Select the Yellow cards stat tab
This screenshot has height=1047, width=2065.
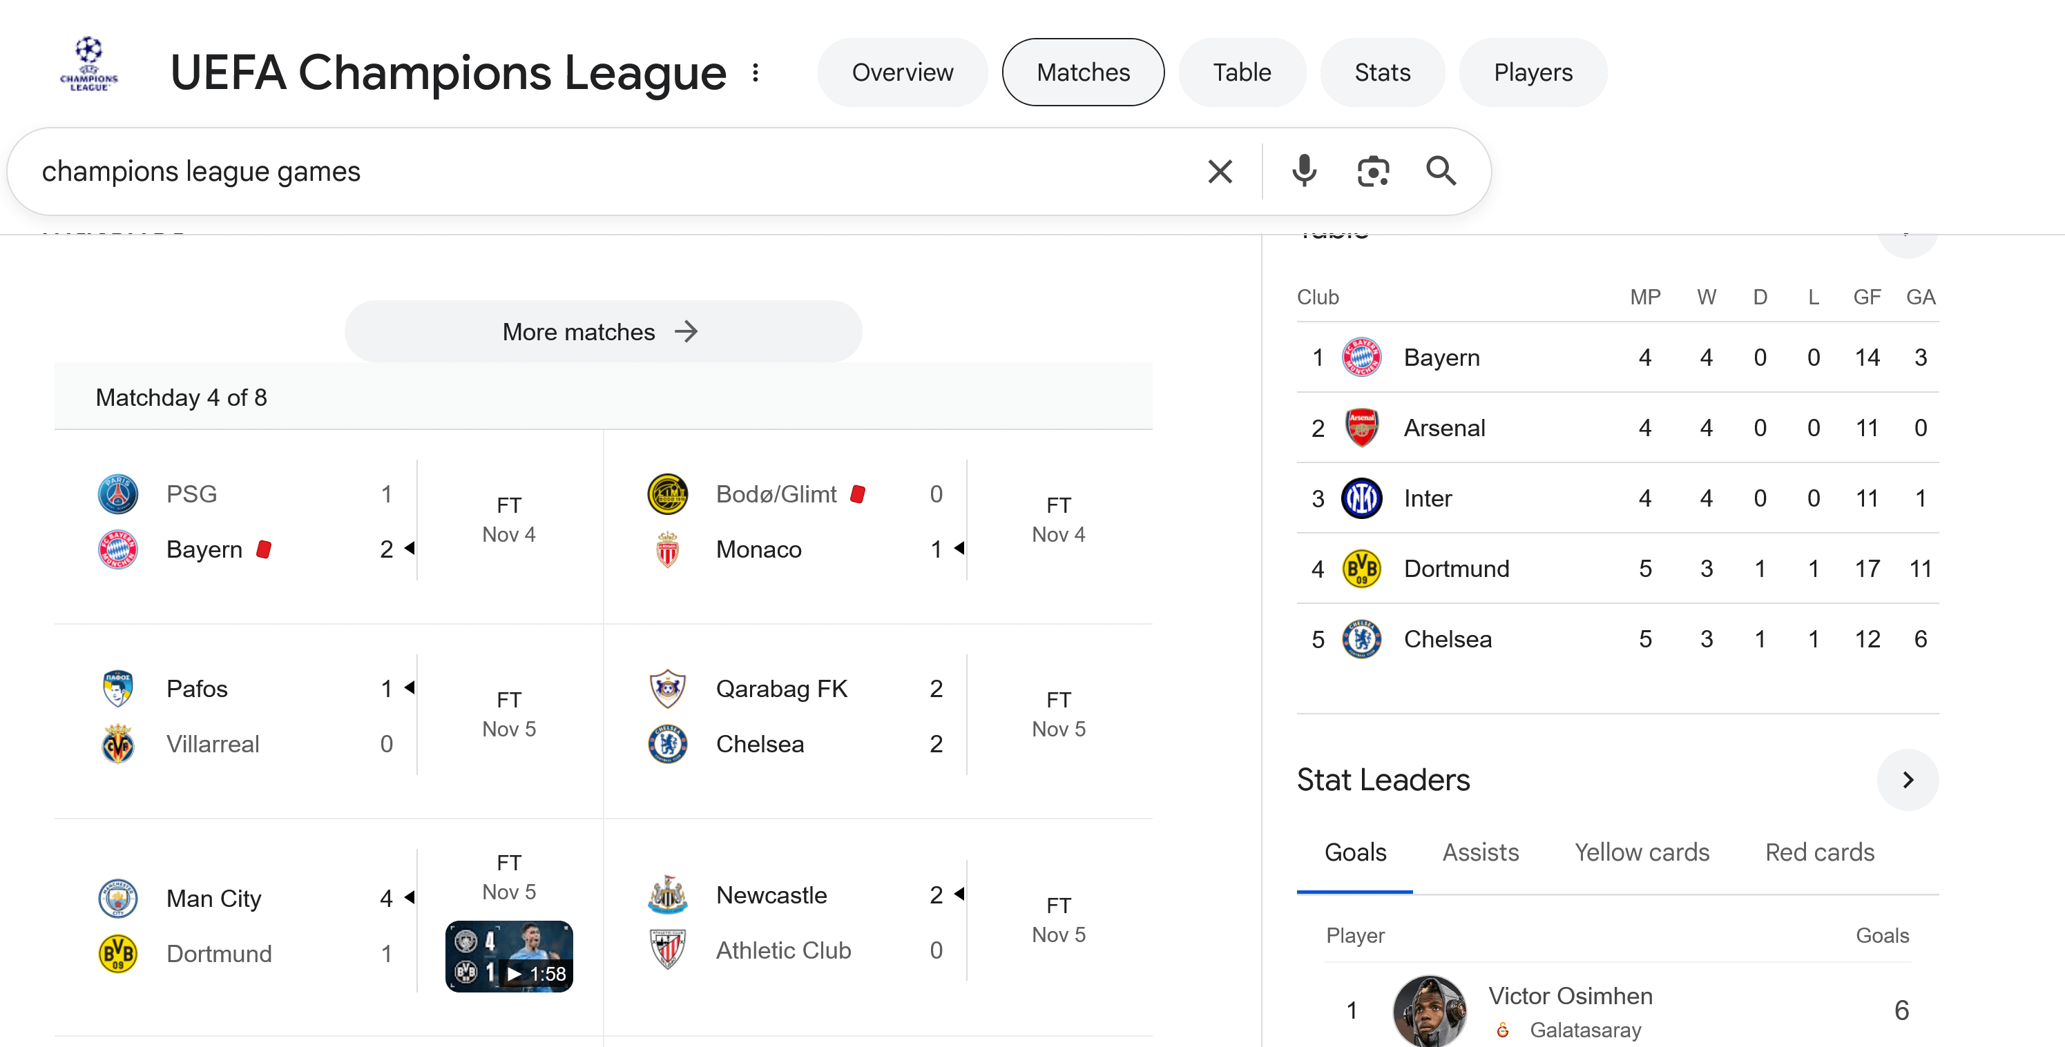click(1641, 852)
